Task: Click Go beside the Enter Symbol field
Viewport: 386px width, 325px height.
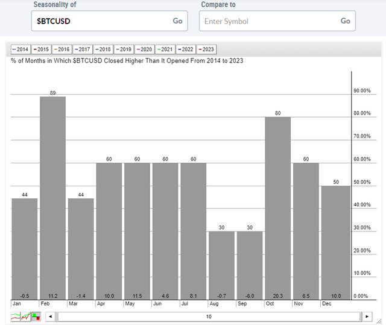Action: [346, 21]
